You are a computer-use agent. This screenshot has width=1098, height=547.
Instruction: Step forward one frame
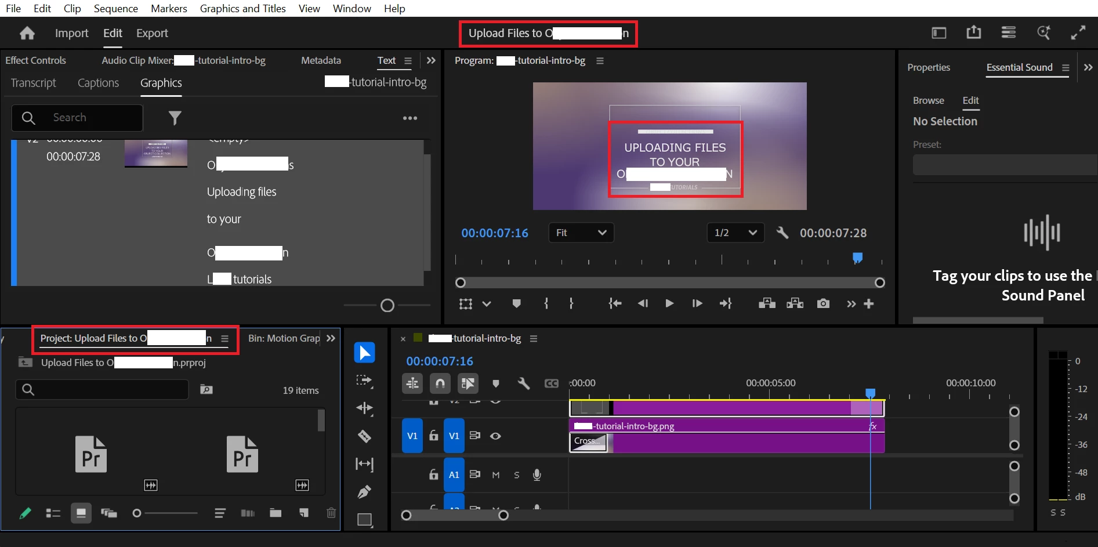point(697,303)
